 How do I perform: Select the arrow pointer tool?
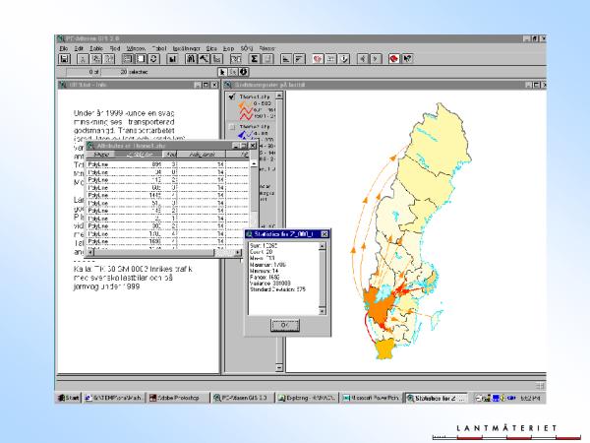tap(223, 72)
